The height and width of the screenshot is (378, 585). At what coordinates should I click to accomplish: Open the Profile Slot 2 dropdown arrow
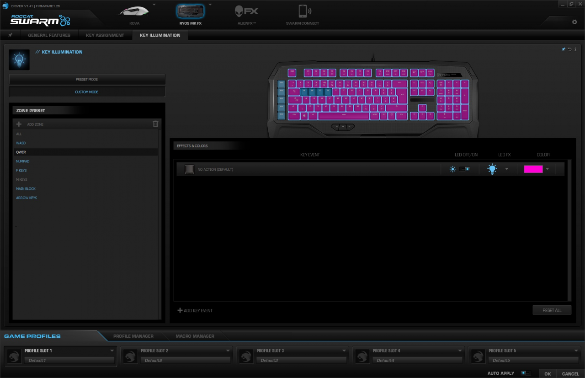coord(228,351)
